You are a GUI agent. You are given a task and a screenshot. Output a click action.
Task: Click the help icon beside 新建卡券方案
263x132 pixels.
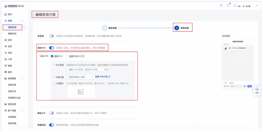point(109,77)
